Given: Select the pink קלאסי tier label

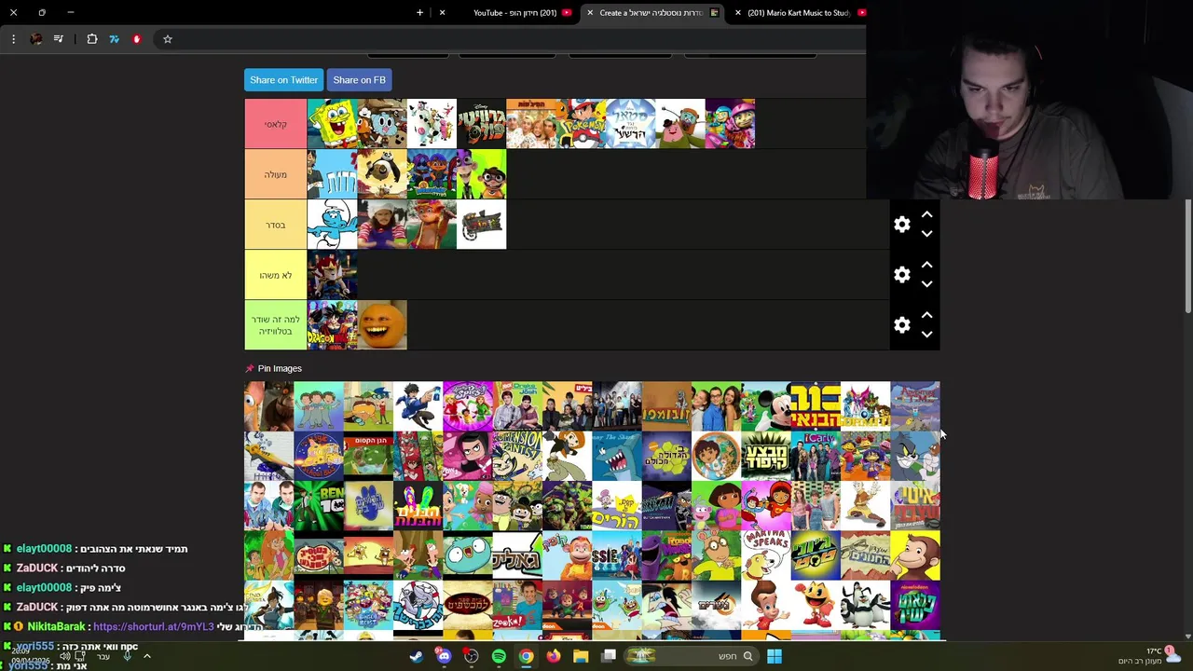Looking at the screenshot, I should tap(275, 124).
